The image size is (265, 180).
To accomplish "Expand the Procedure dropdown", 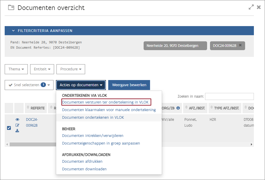I will 70,69.
